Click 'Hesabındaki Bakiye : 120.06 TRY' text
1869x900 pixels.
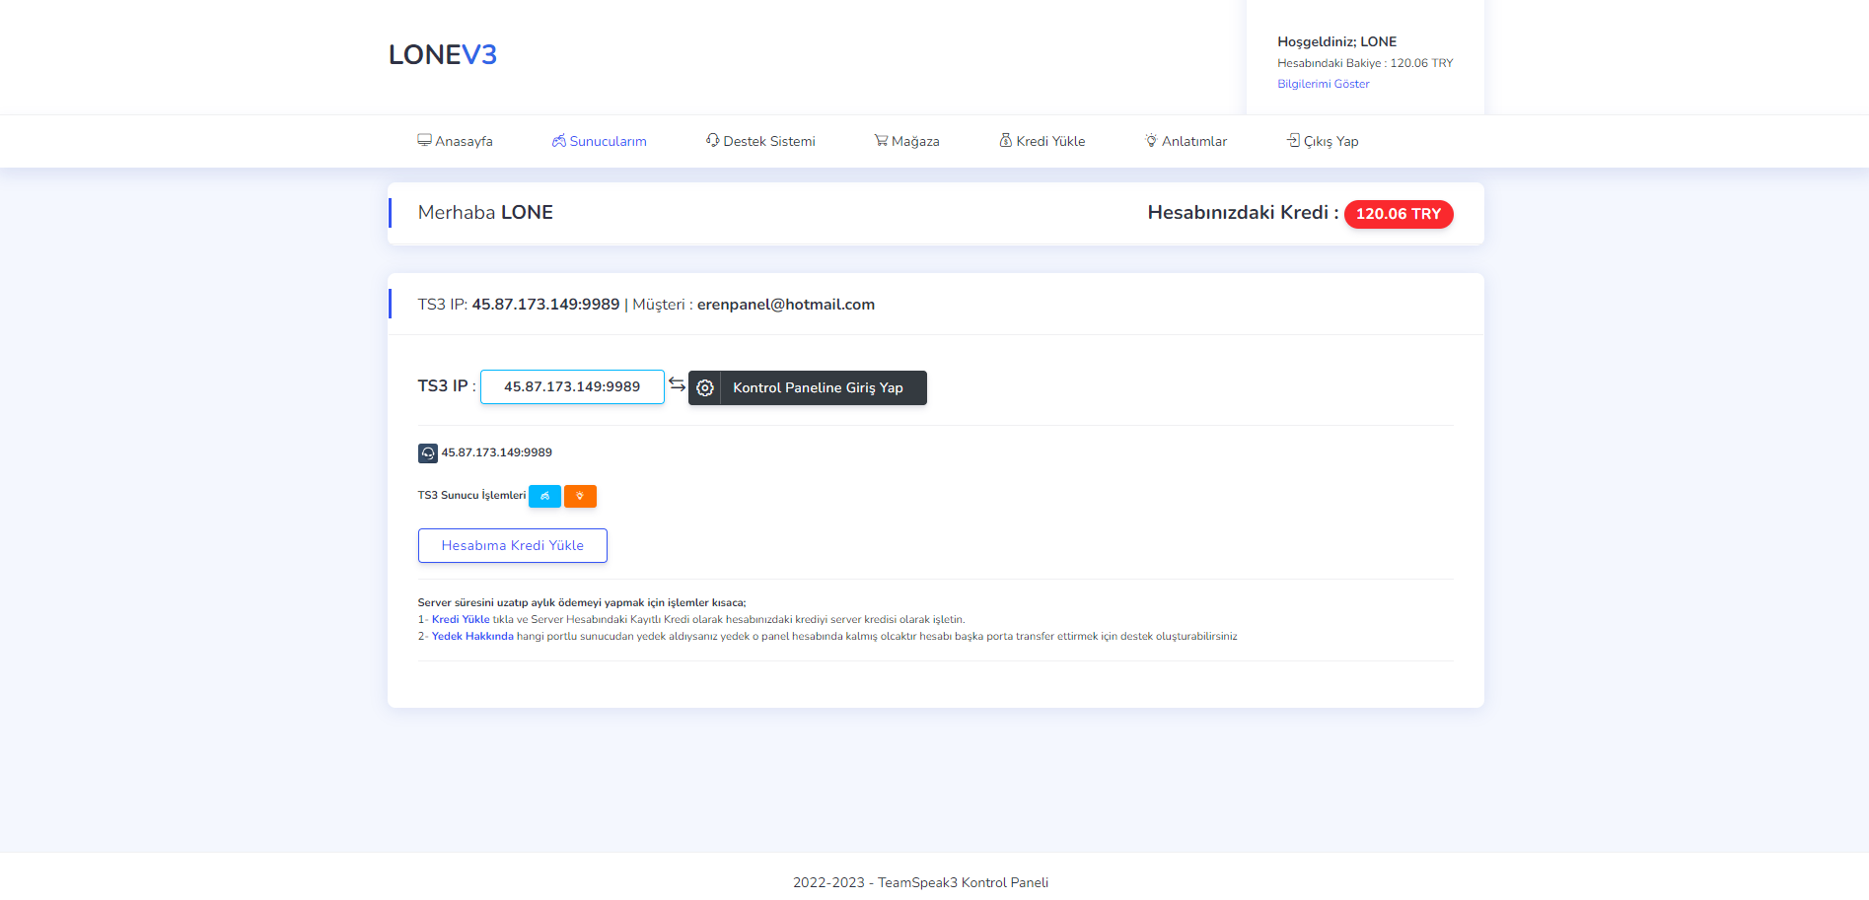click(x=1365, y=63)
